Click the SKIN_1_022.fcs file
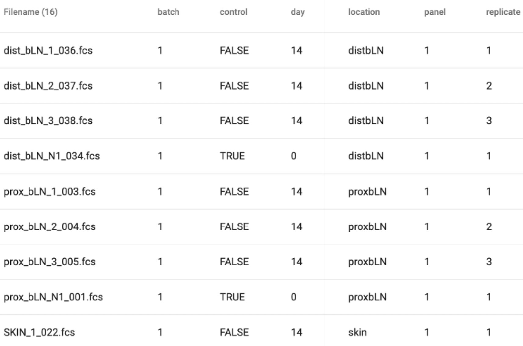523x346 pixels. [x=39, y=332]
